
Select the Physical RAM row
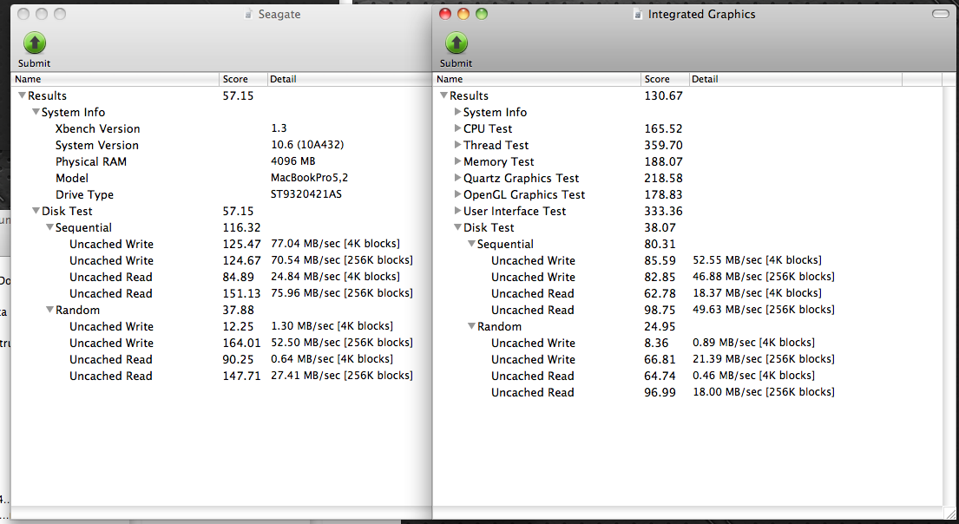[x=221, y=161]
